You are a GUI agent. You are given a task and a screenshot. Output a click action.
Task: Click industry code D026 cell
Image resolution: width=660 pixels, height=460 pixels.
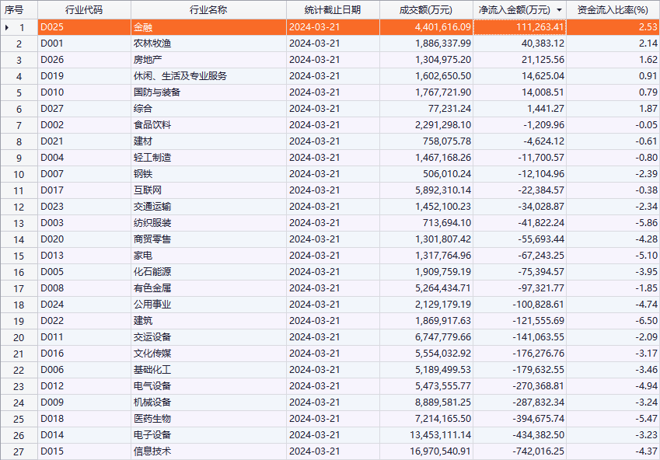(52, 60)
